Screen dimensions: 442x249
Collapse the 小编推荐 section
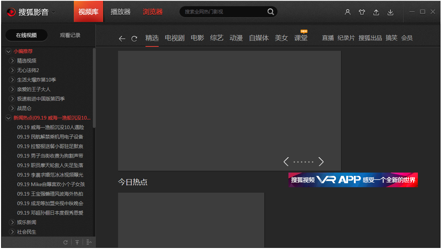8,51
